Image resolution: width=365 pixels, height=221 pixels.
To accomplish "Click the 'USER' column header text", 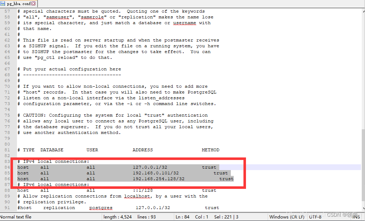I will (92, 150).
